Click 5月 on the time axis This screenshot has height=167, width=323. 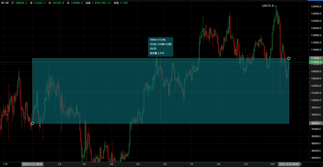click(138, 164)
